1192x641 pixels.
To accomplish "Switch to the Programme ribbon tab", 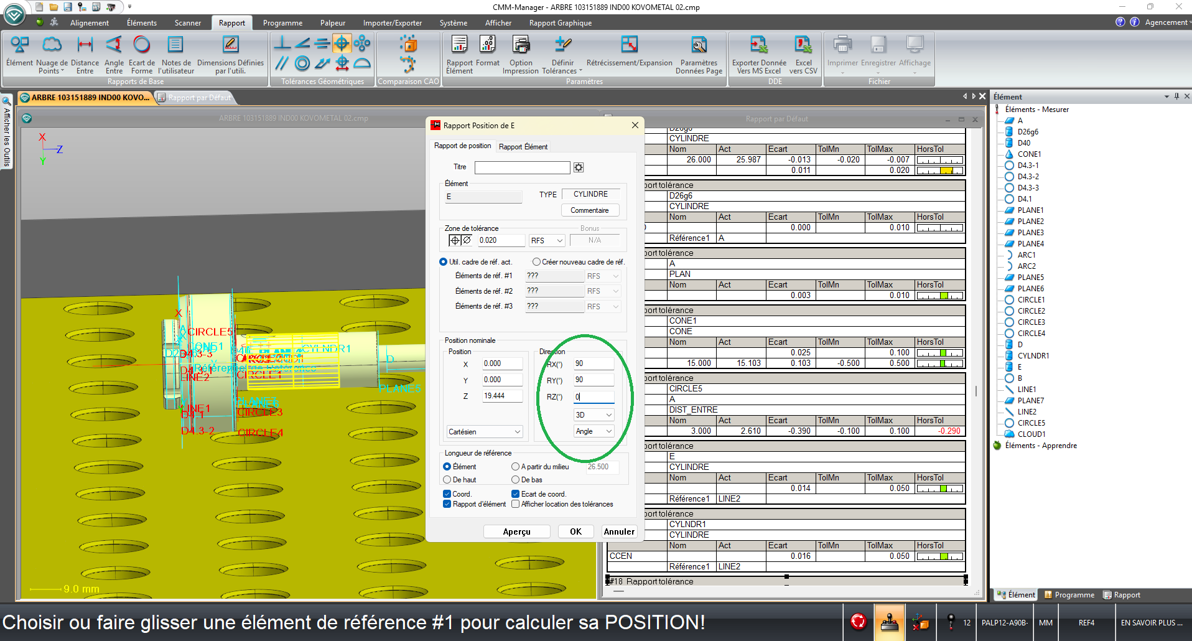I will (x=282, y=23).
